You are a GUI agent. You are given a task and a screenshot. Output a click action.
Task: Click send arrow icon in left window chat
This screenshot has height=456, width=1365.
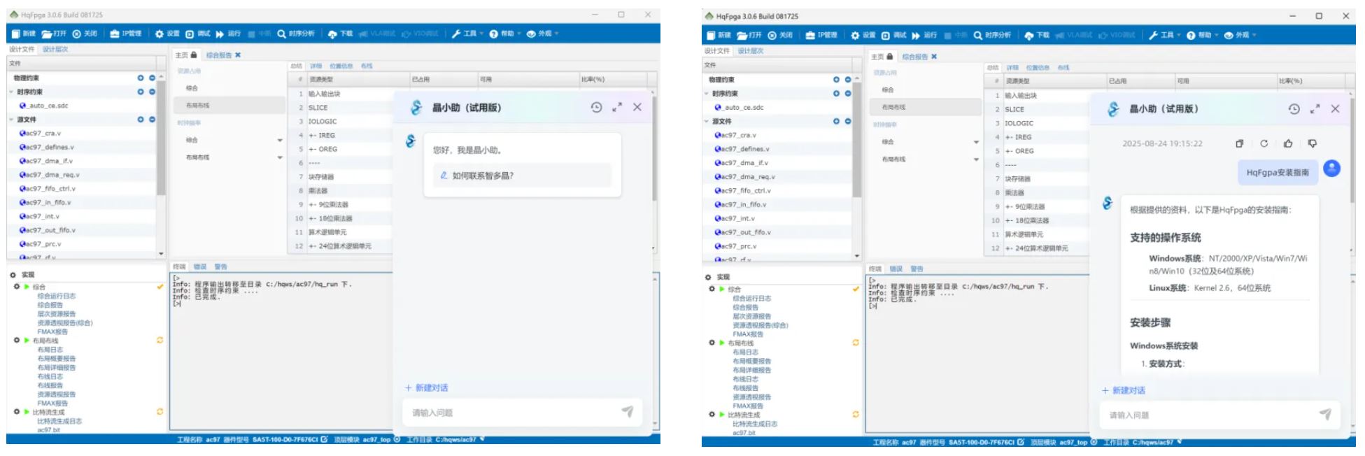point(627,412)
